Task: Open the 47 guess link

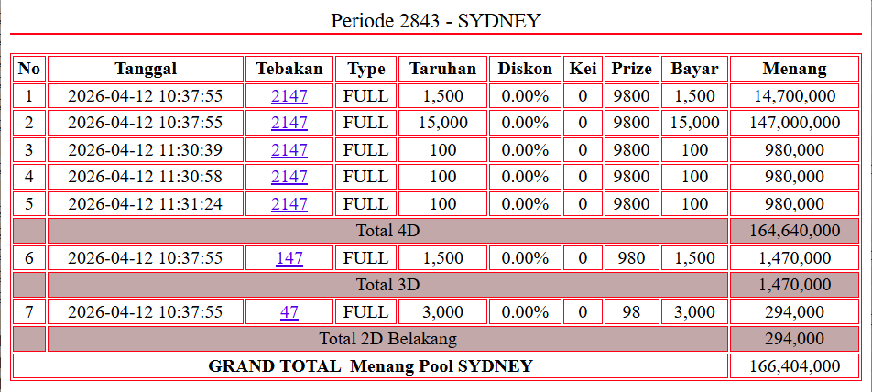Action: [289, 312]
